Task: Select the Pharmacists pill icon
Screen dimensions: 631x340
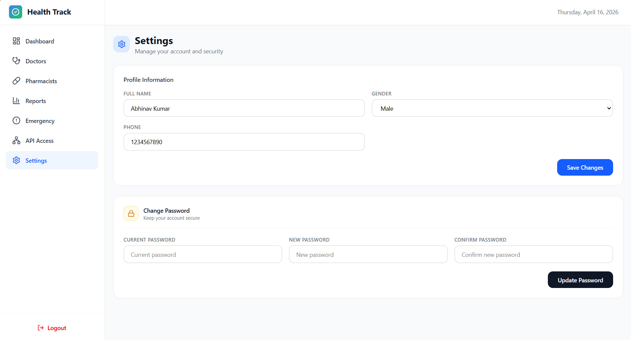Action: (17, 81)
